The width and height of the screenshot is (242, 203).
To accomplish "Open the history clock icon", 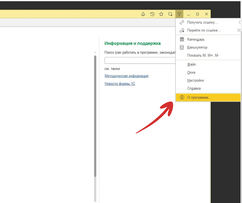I will coord(152,14).
